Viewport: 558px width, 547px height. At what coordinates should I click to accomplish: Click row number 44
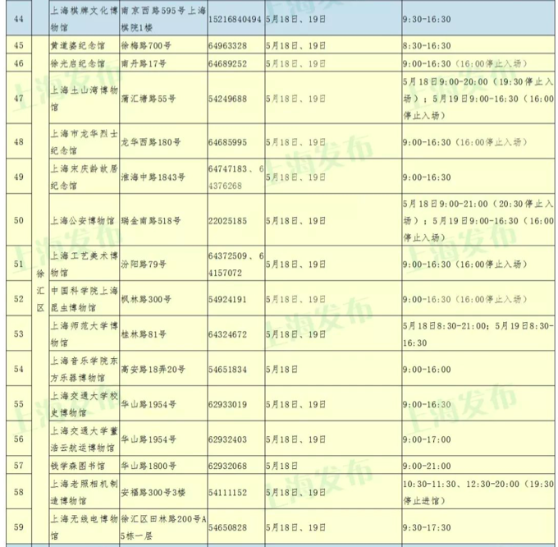tap(19, 19)
